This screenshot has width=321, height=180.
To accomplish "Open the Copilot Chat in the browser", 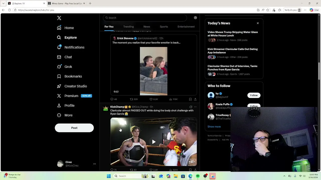I will pos(314,10).
